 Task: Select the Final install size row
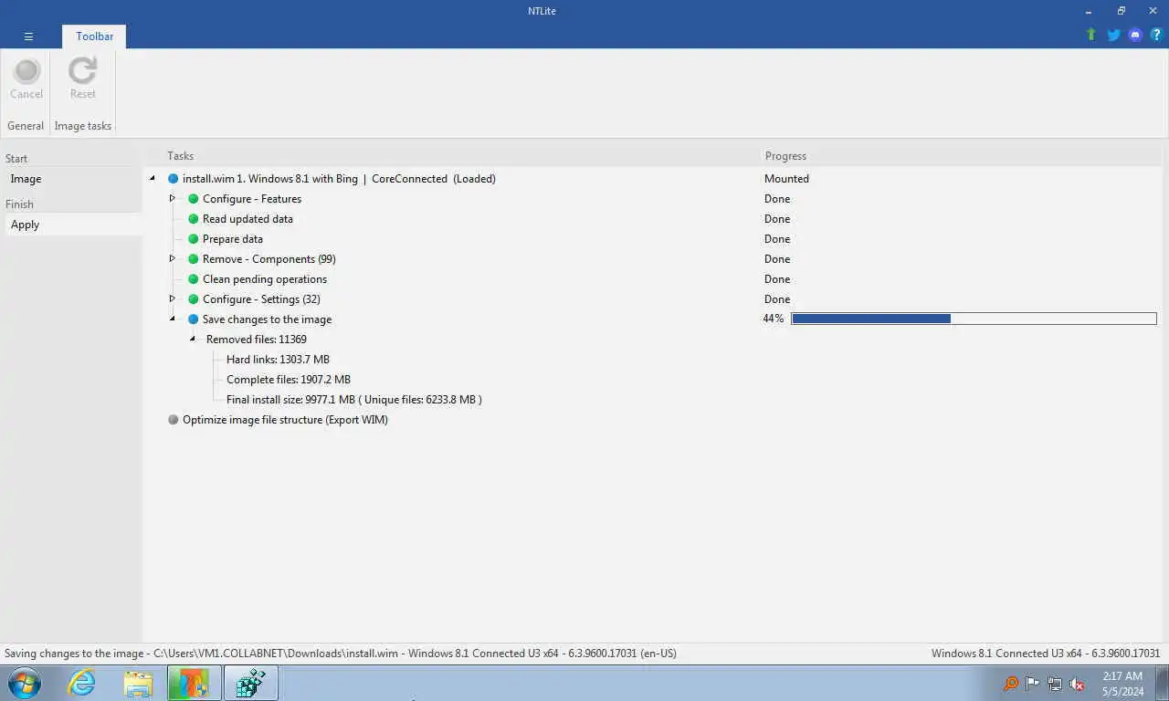354,400
